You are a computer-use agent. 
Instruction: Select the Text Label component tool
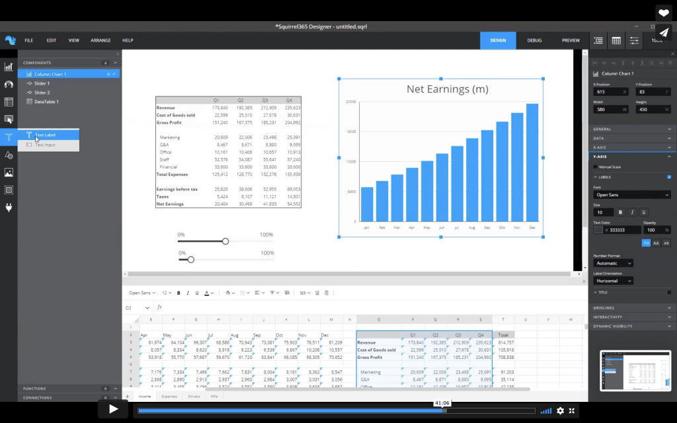point(44,134)
